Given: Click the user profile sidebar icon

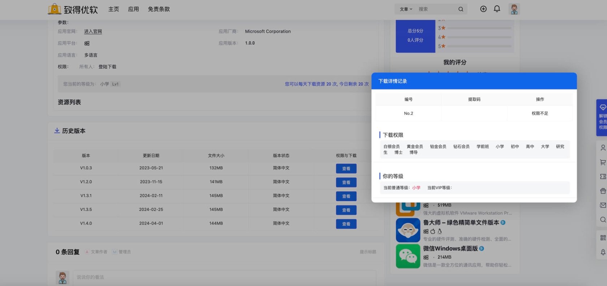Looking at the screenshot, I should [603, 148].
